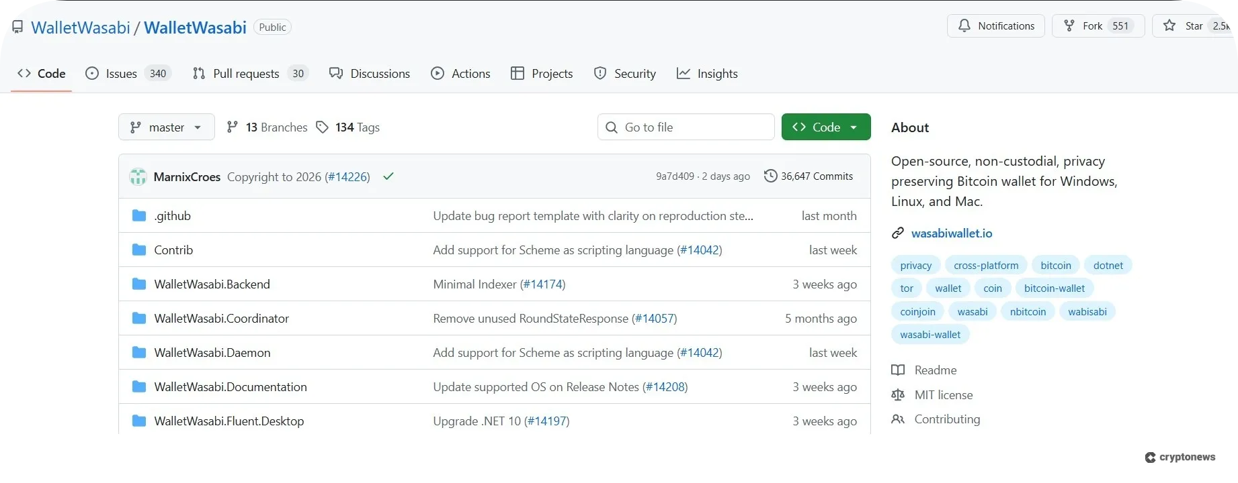Open the WalletWasabi organization link in header
The width and height of the screenshot is (1238, 483).
[81, 28]
